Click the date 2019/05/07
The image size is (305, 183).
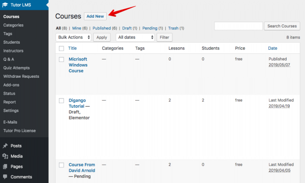[x=279, y=65]
